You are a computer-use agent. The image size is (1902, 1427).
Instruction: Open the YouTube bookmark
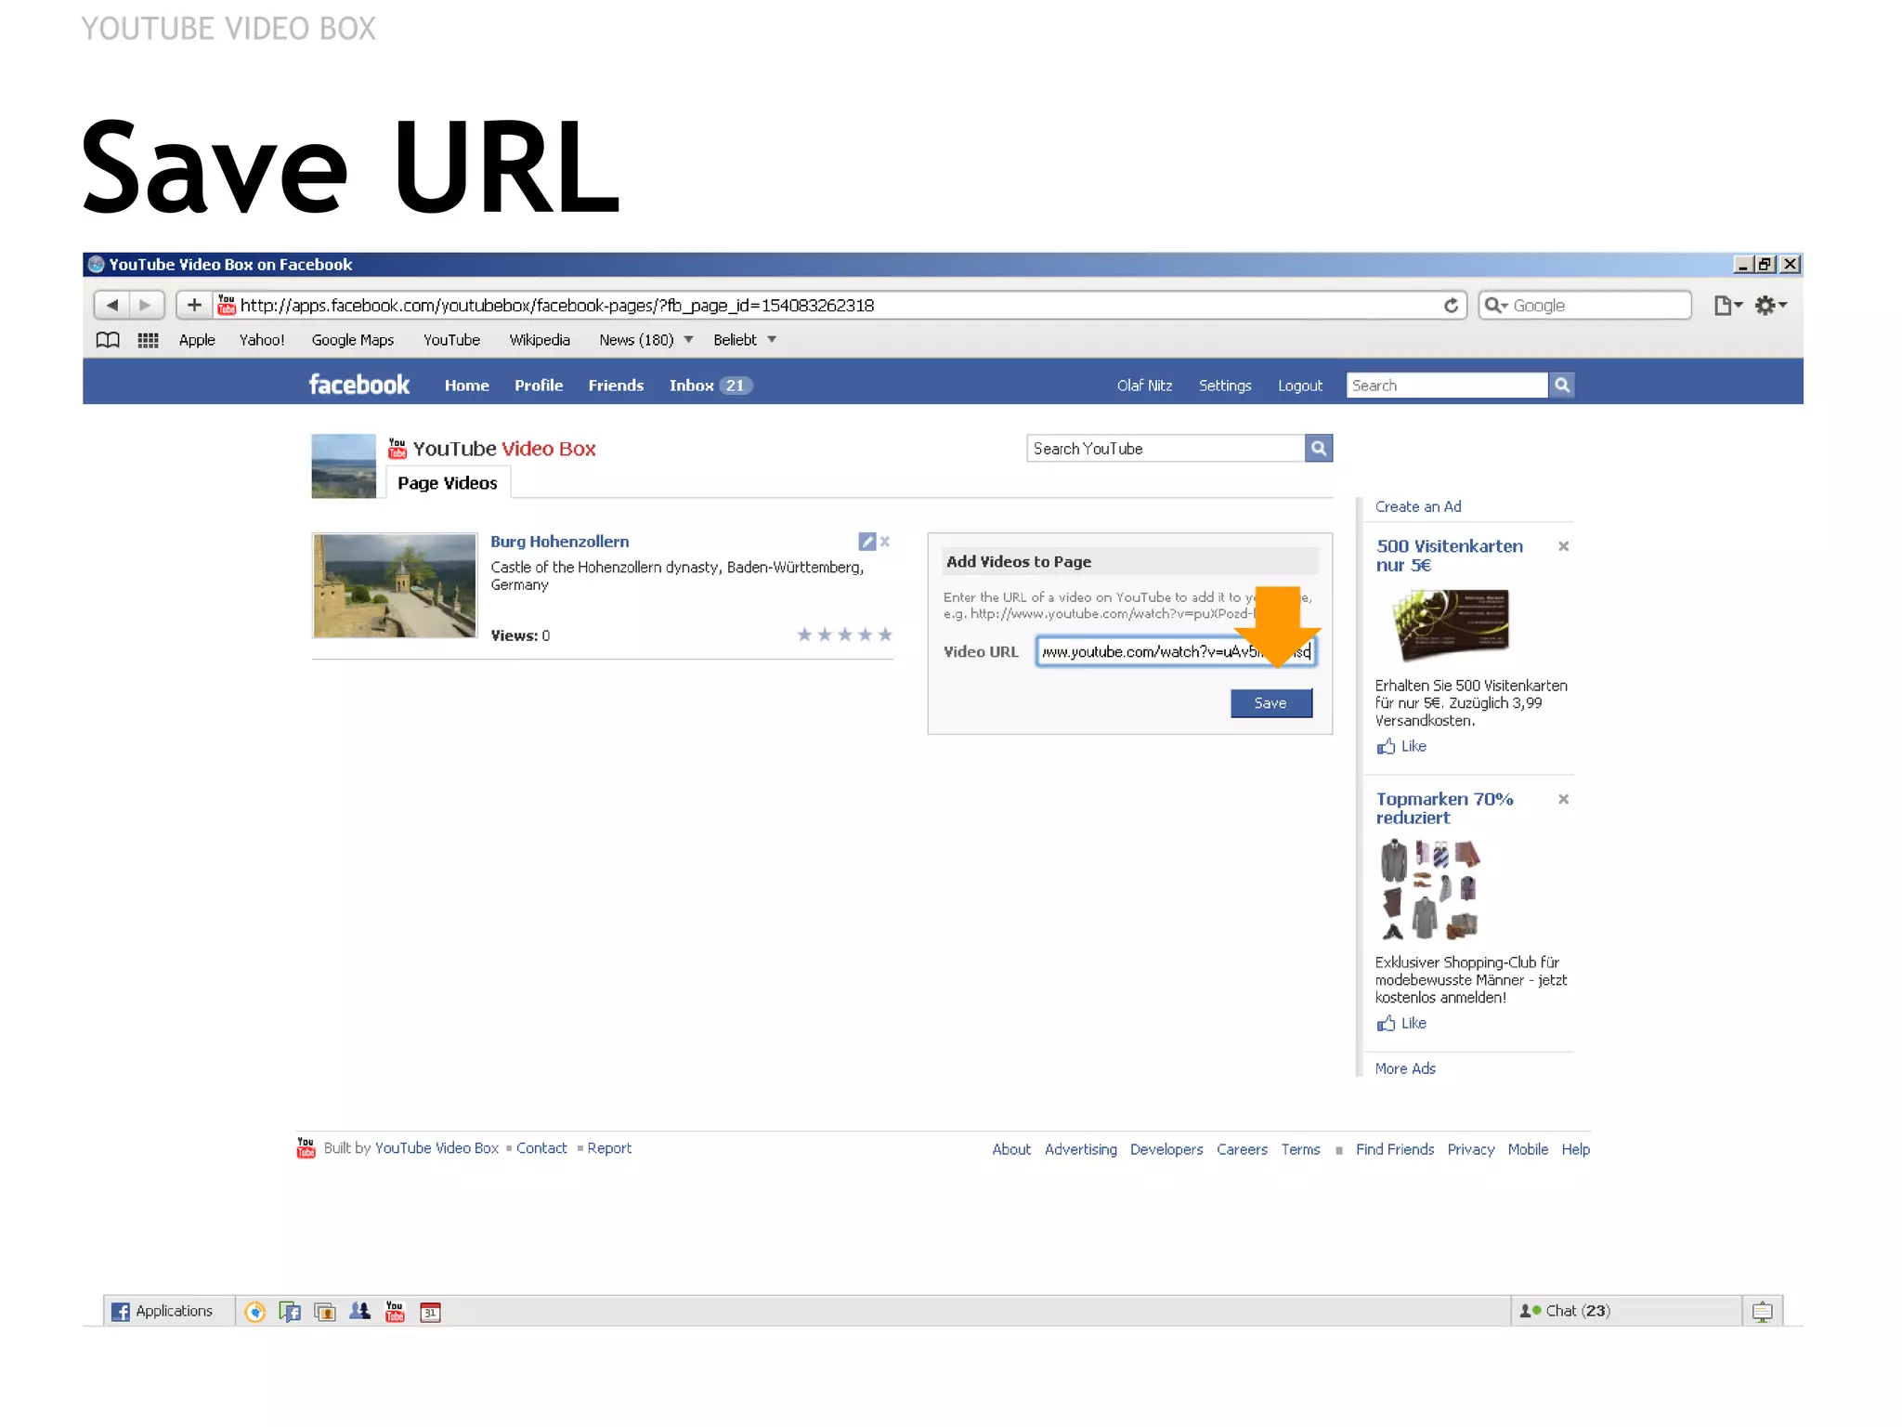tap(451, 340)
